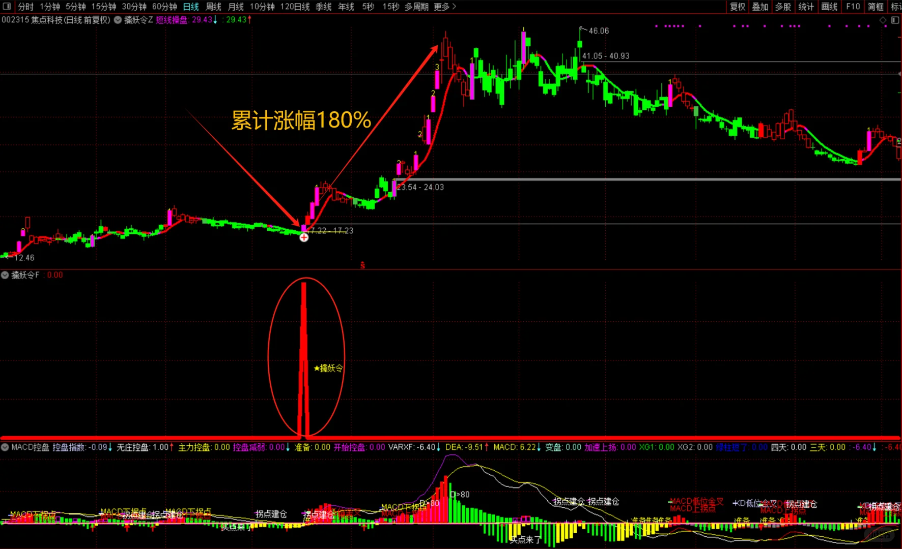Switch to 分时 intraday view

point(25,7)
